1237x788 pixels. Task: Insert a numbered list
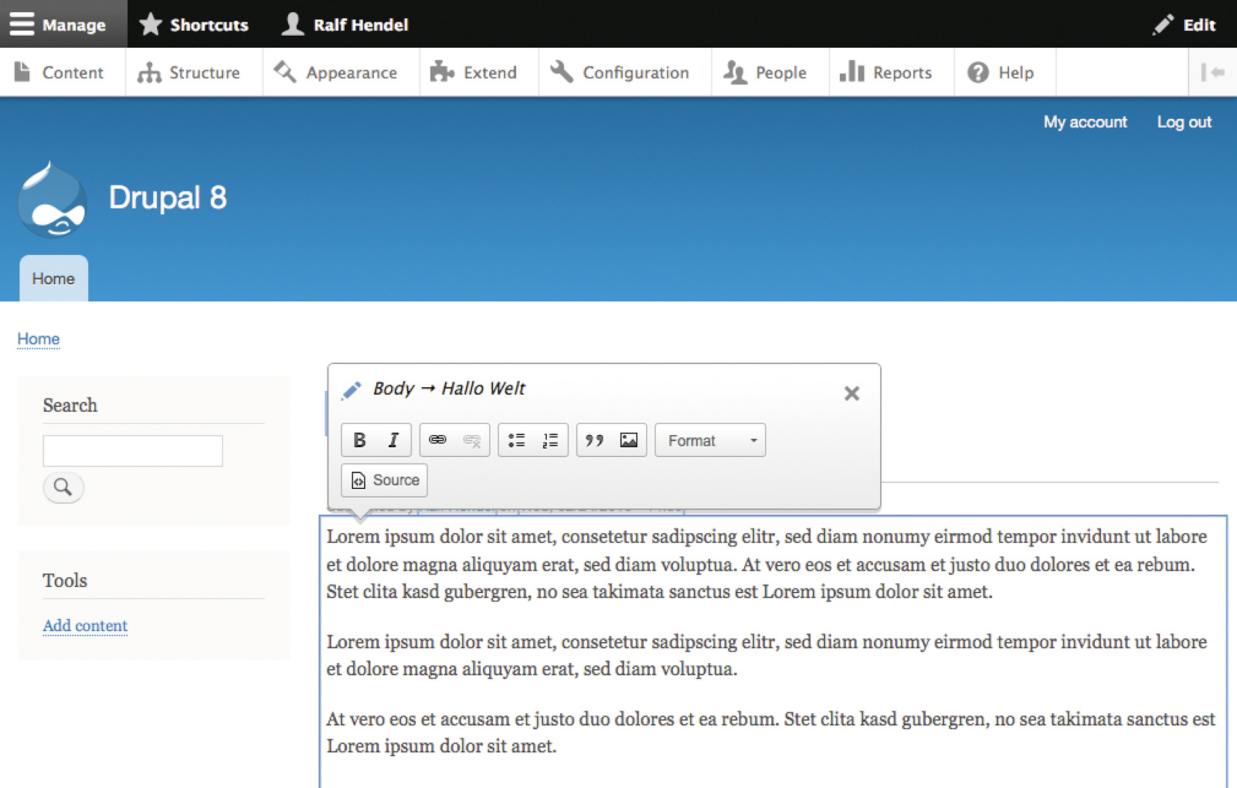tap(550, 440)
